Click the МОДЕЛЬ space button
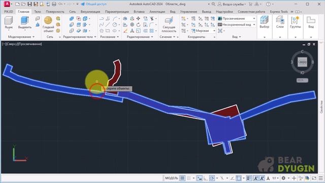The width and height of the screenshot is (325, 183). (172, 178)
